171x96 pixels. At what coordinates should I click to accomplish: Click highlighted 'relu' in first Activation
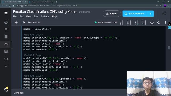click(x=57, y=44)
